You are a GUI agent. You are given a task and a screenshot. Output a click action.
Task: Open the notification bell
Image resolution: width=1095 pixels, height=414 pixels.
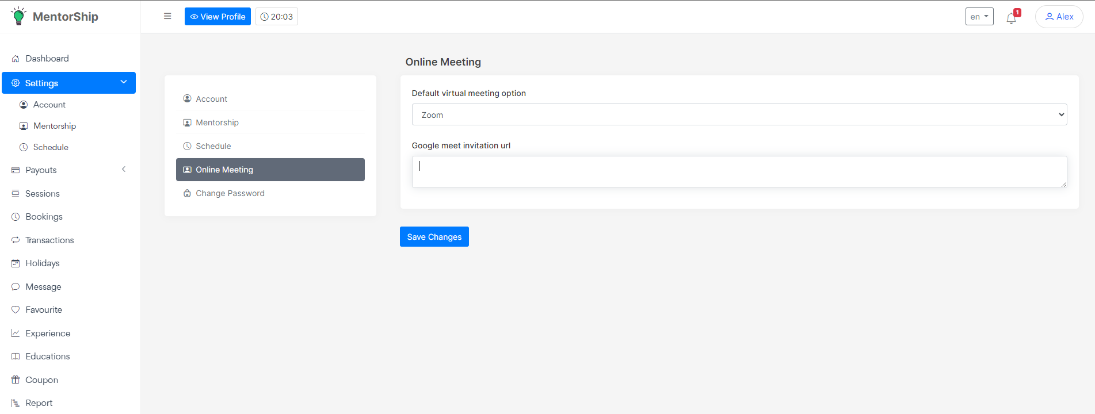1011,18
